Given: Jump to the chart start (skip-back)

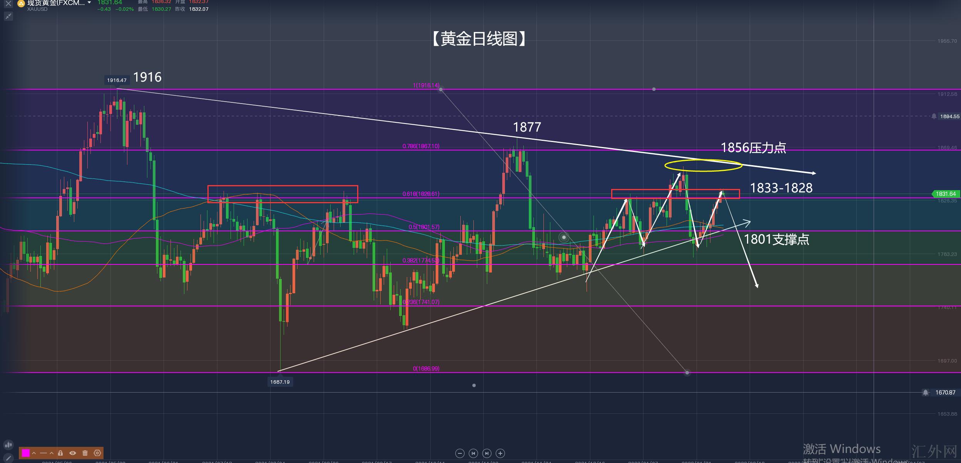Looking at the screenshot, I should 473,453.
